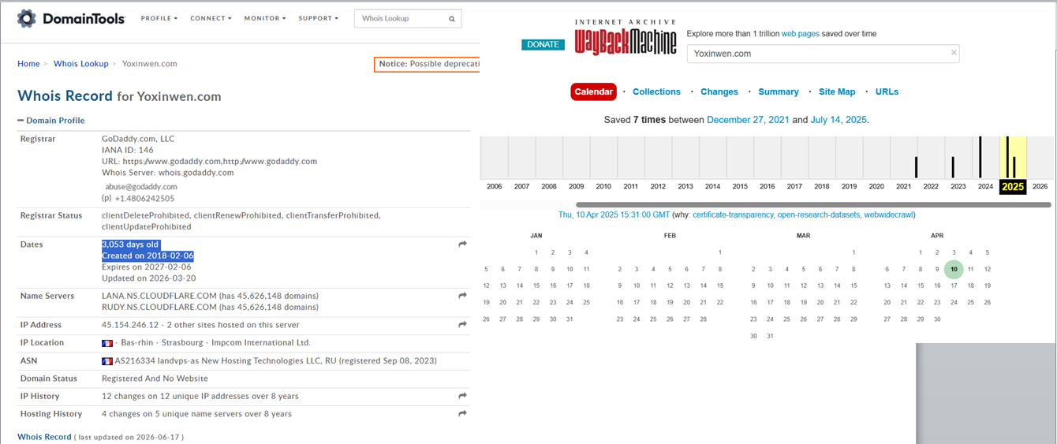Click the Home breadcrumb link
The height and width of the screenshot is (444, 1057).
point(28,64)
